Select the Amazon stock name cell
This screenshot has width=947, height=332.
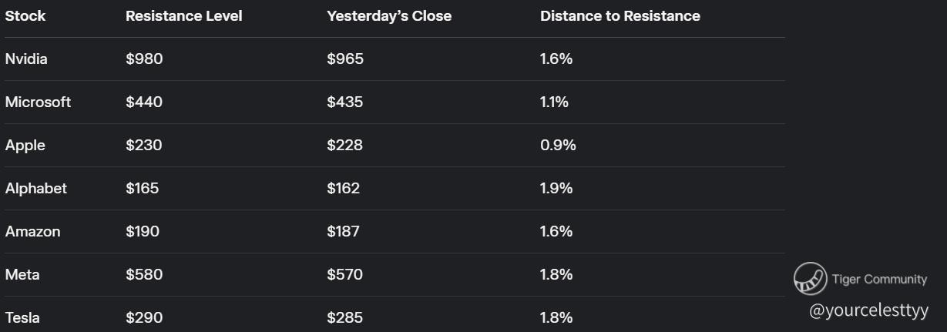[x=32, y=232]
